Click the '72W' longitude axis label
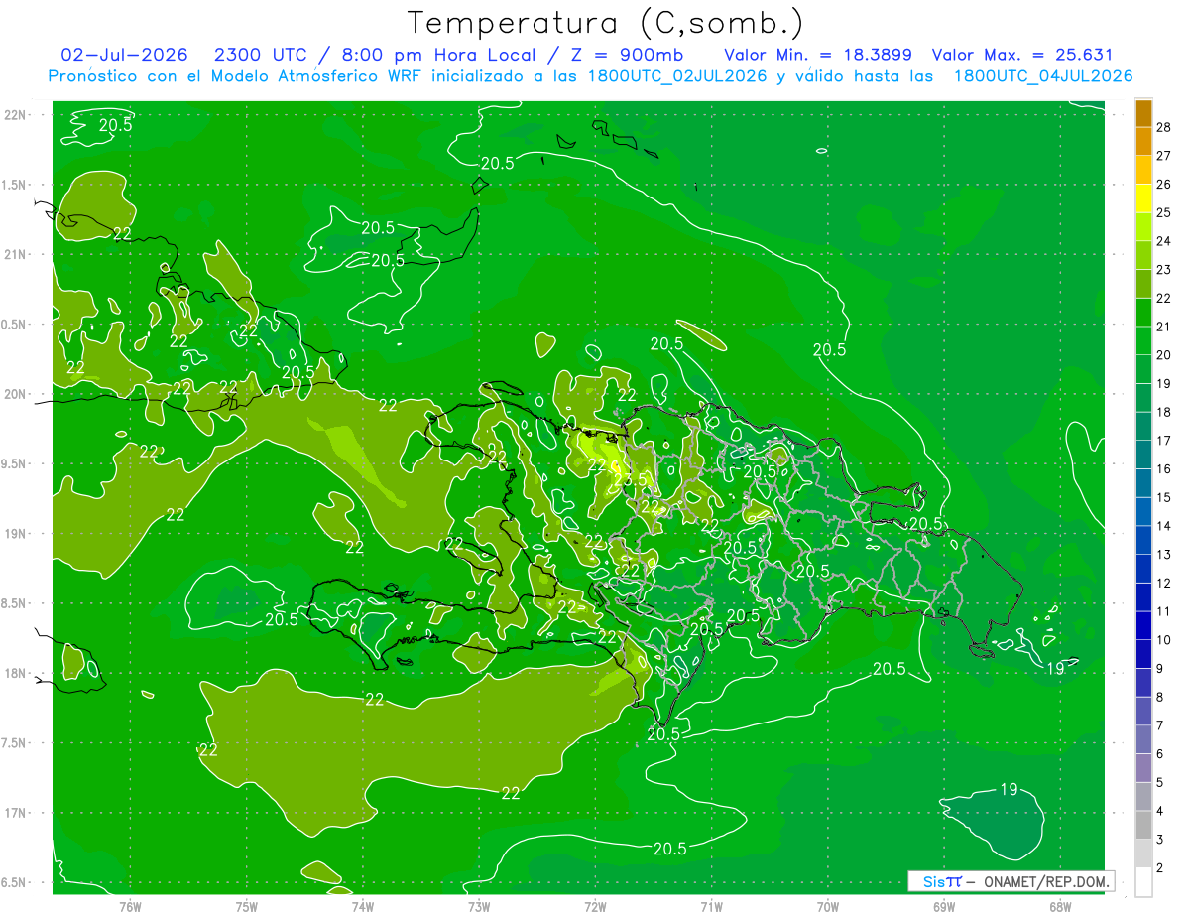Screen dimensions: 1190x920 pyautogui.click(x=595, y=906)
